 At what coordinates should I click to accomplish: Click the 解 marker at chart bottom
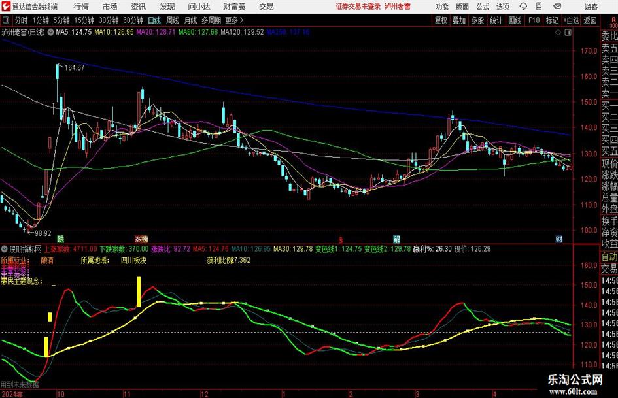point(396,239)
